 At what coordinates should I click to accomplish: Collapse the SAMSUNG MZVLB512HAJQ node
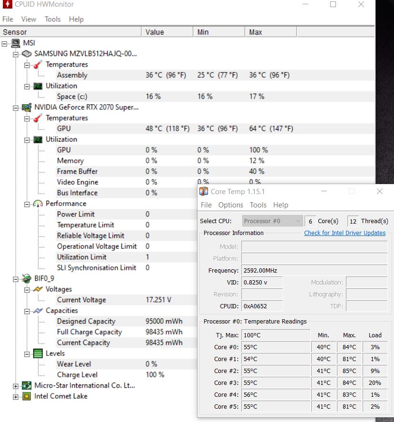point(16,54)
